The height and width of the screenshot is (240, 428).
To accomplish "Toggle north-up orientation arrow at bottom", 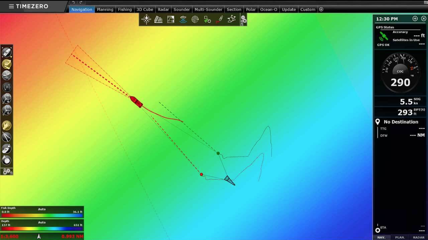I will (x=39, y=237).
